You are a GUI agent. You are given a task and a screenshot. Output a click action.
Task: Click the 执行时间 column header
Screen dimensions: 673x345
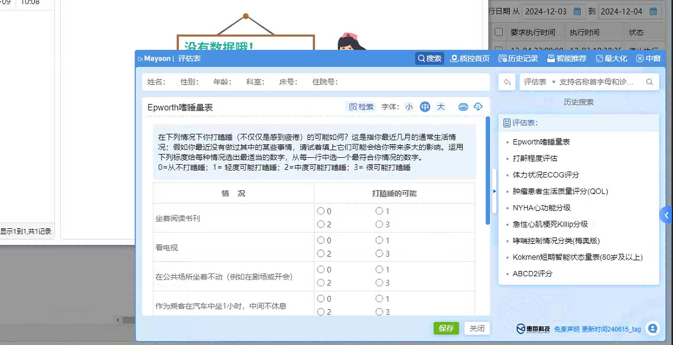coord(584,32)
